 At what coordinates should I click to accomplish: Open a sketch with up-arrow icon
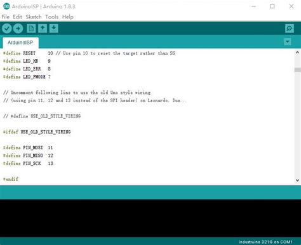(43, 29)
